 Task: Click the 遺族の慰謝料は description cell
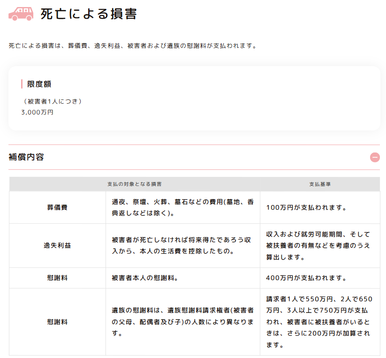click(x=183, y=322)
